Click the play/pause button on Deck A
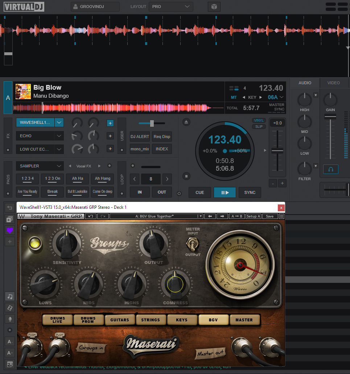This screenshot has width=350, height=374. [225, 192]
